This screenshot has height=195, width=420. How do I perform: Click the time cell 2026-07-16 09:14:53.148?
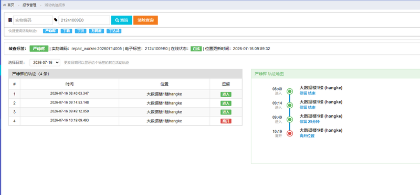point(69,102)
